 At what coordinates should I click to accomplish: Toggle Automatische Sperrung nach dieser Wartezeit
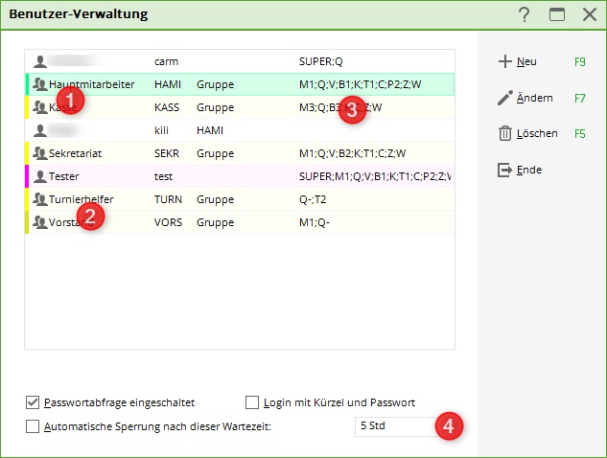click(x=33, y=426)
